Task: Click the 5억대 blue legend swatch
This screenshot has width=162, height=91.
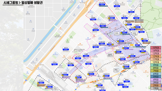Action: [156, 77]
